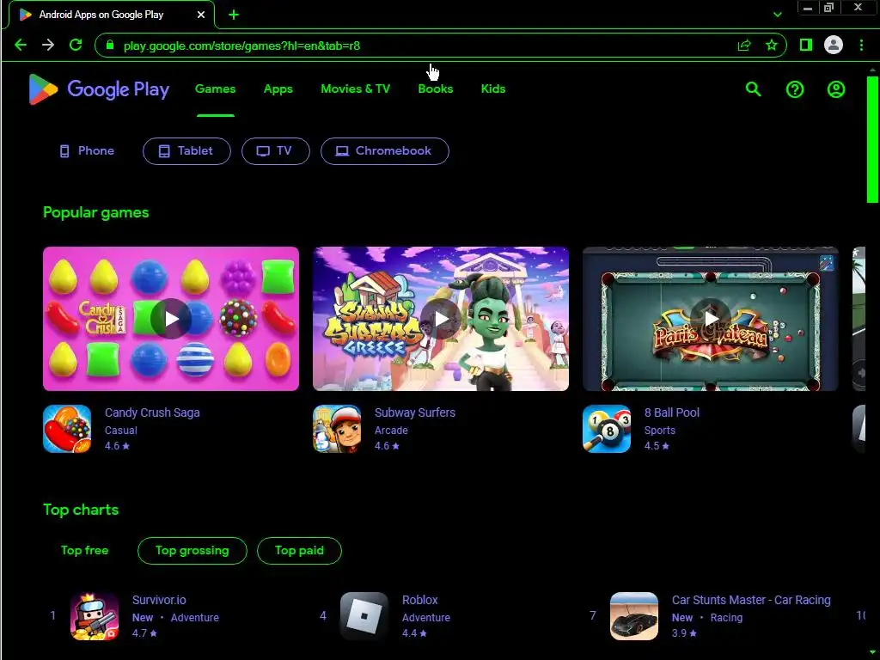This screenshot has width=880, height=660.
Task: Click the Racing label for Car Stunts Master
Action: (x=726, y=617)
